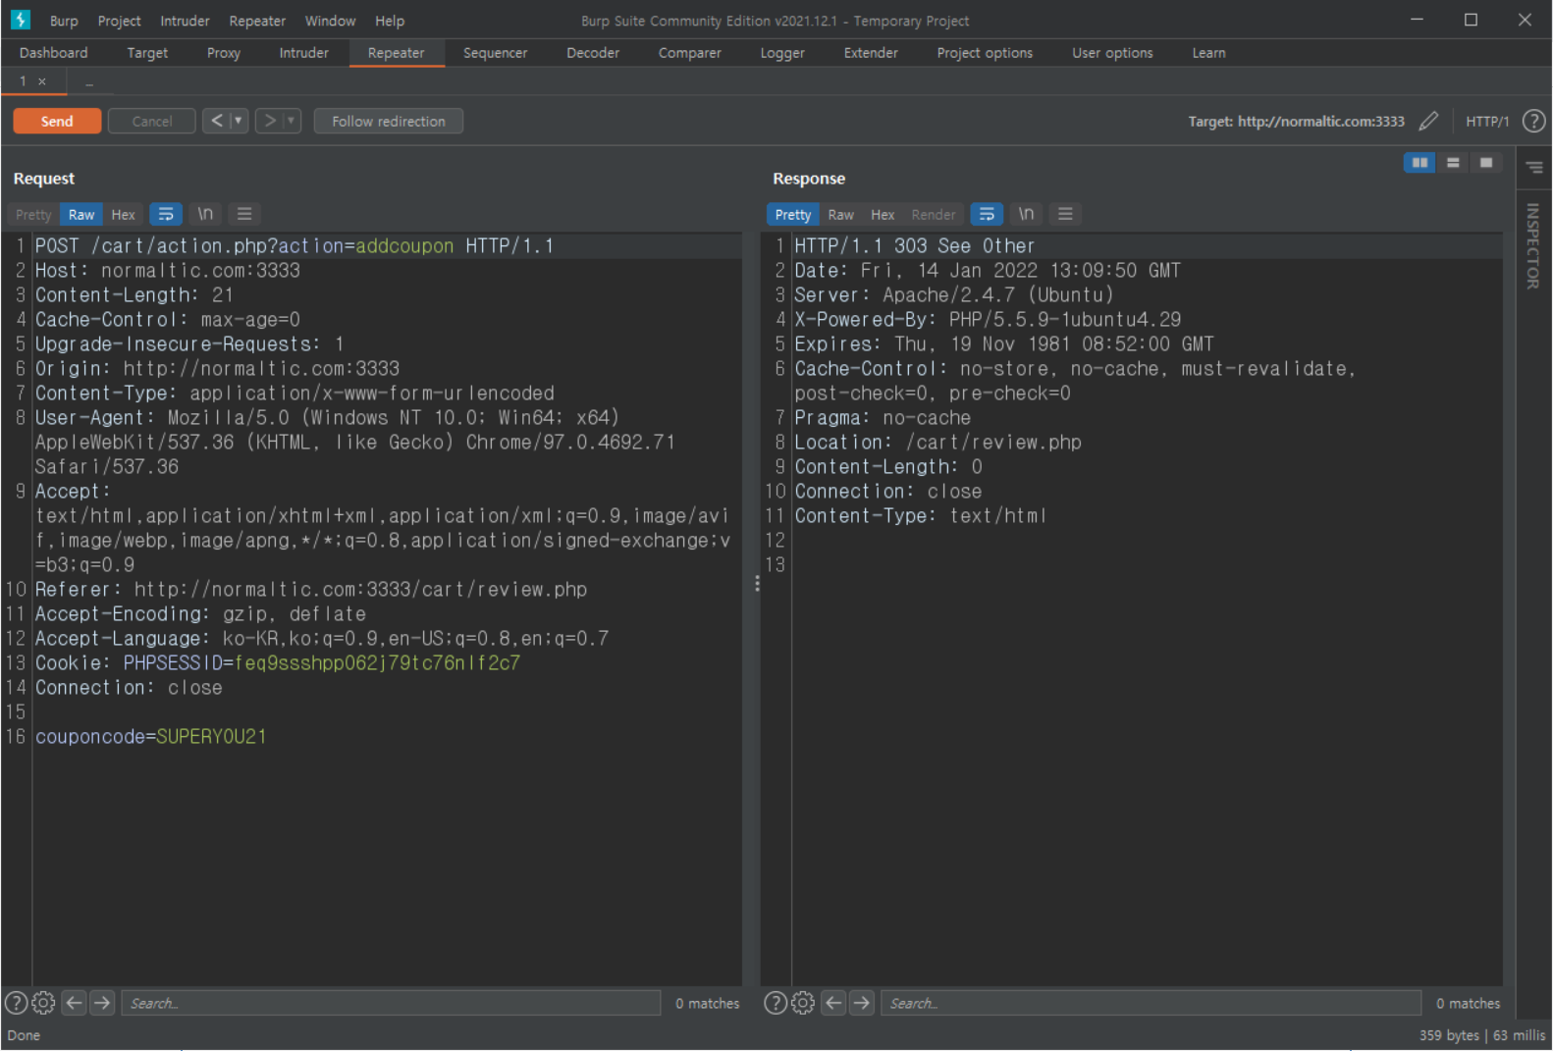Open history dropdown beside forward arrow

click(292, 121)
